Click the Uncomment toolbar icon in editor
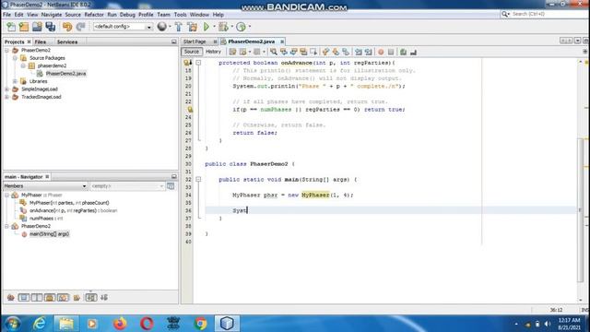Image resolution: width=590 pixels, height=332 pixels. 413,52
